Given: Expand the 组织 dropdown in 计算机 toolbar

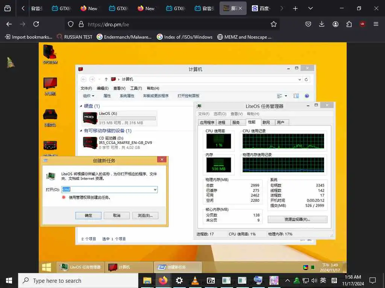Looking at the screenshot, I should coord(89,96).
